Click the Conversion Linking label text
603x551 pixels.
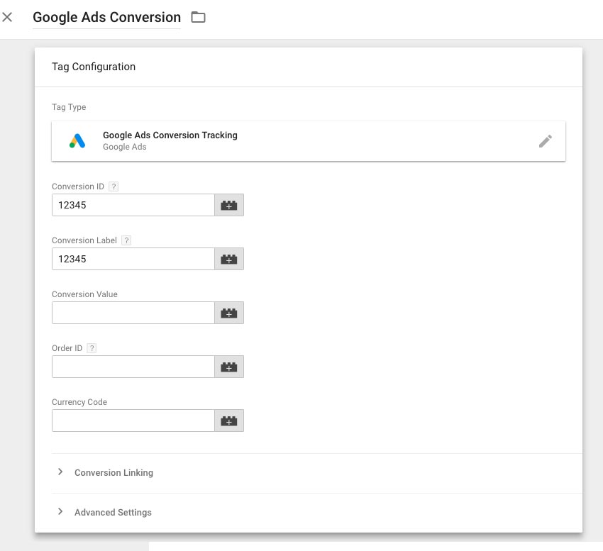click(x=114, y=472)
